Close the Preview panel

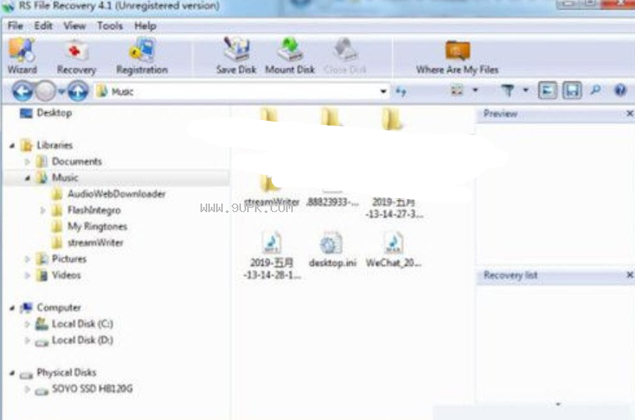click(630, 114)
